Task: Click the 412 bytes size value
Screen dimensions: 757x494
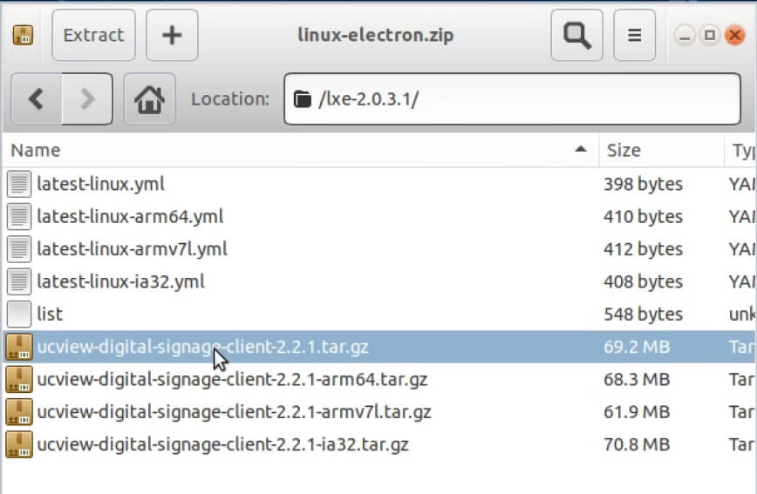Action: click(643, 249)
